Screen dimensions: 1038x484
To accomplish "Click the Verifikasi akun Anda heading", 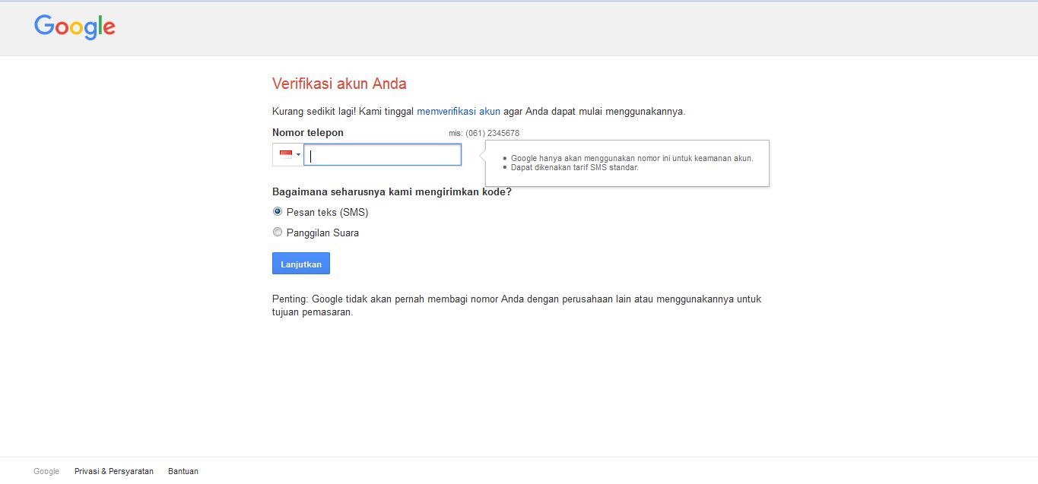I will (x=339, y=84).
